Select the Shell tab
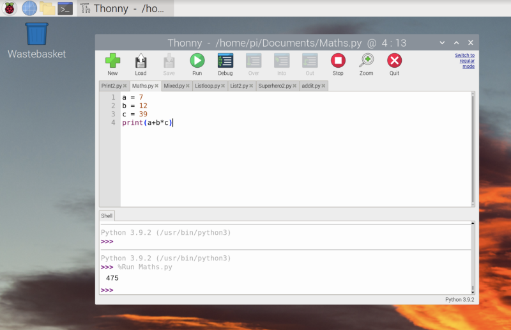This screenshot has width=511, height=330. point(107,216)
